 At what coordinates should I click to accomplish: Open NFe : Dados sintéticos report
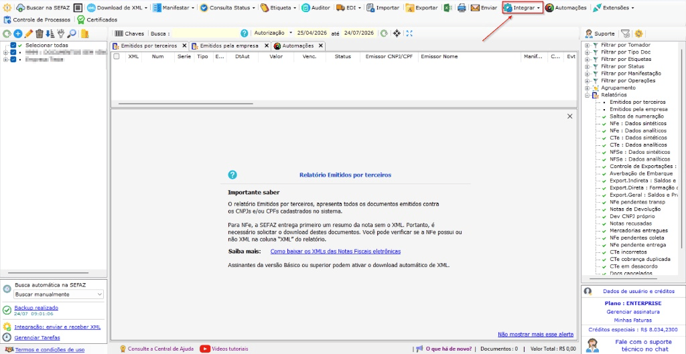click(x=638, y=124)
